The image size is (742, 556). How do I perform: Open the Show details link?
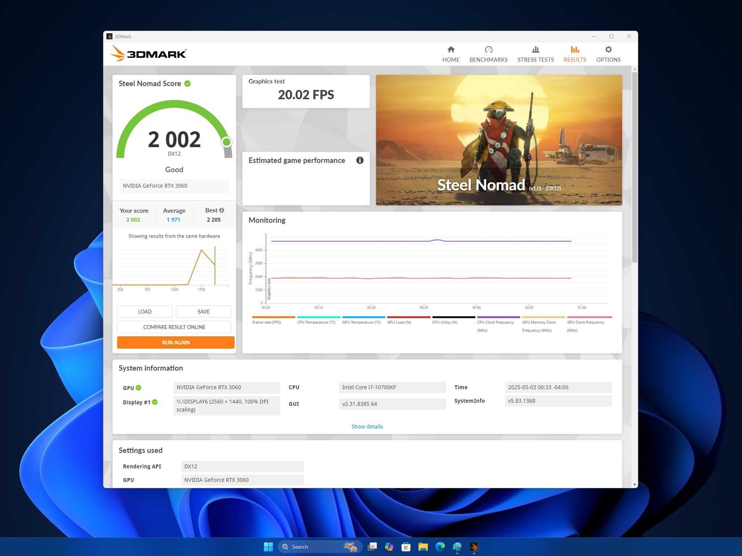pos(367,426)
